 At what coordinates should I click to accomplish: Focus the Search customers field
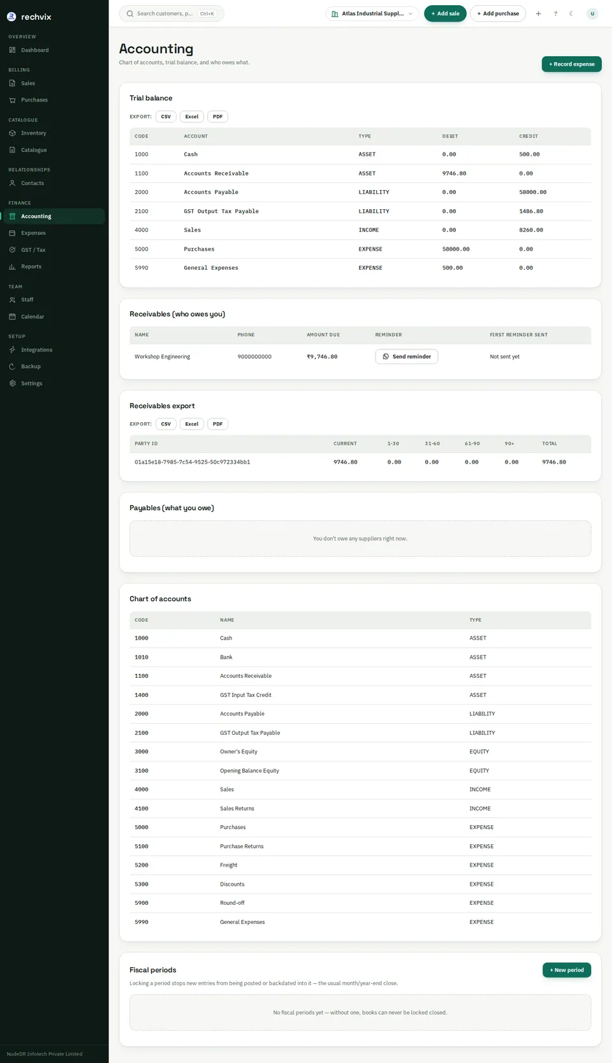click(x=171, y=13)
